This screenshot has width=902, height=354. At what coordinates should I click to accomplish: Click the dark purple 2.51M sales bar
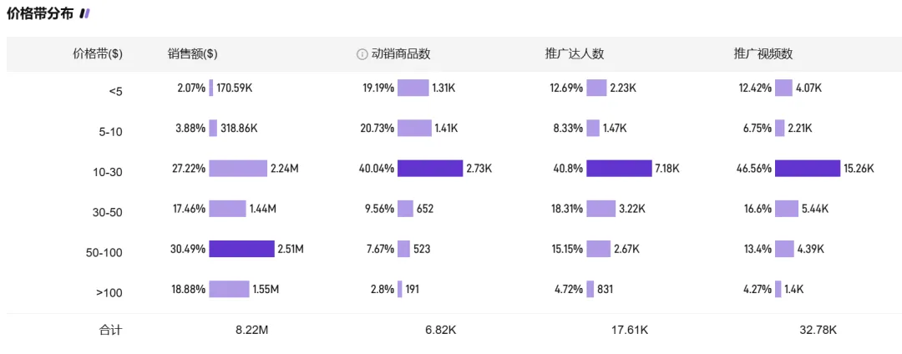pos(241,249)
